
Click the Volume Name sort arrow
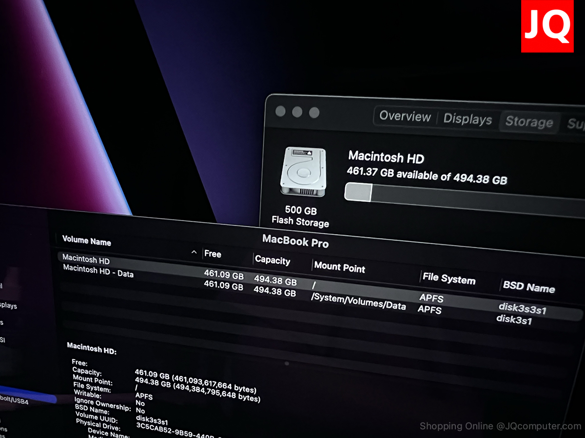point(194,252)
